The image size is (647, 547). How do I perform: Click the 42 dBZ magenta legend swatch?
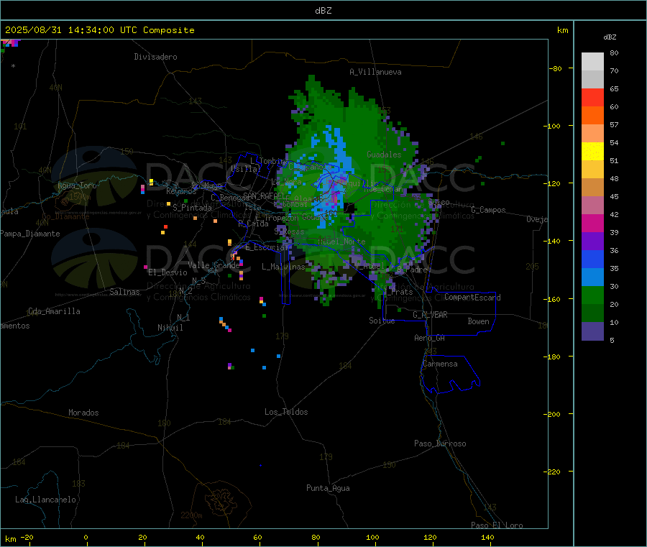592,223
